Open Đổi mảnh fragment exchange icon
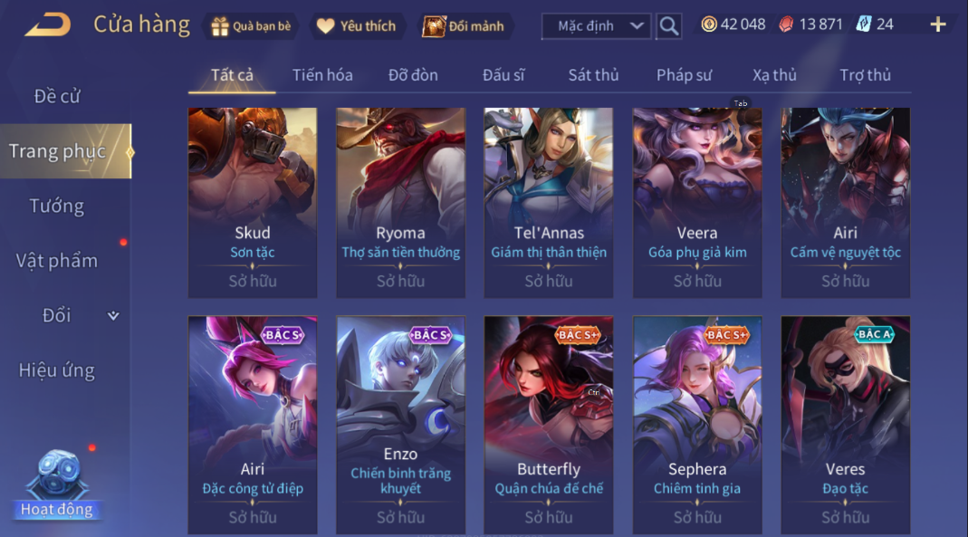Viewport: 968px width, 537px height. click(x=434, y=26)
